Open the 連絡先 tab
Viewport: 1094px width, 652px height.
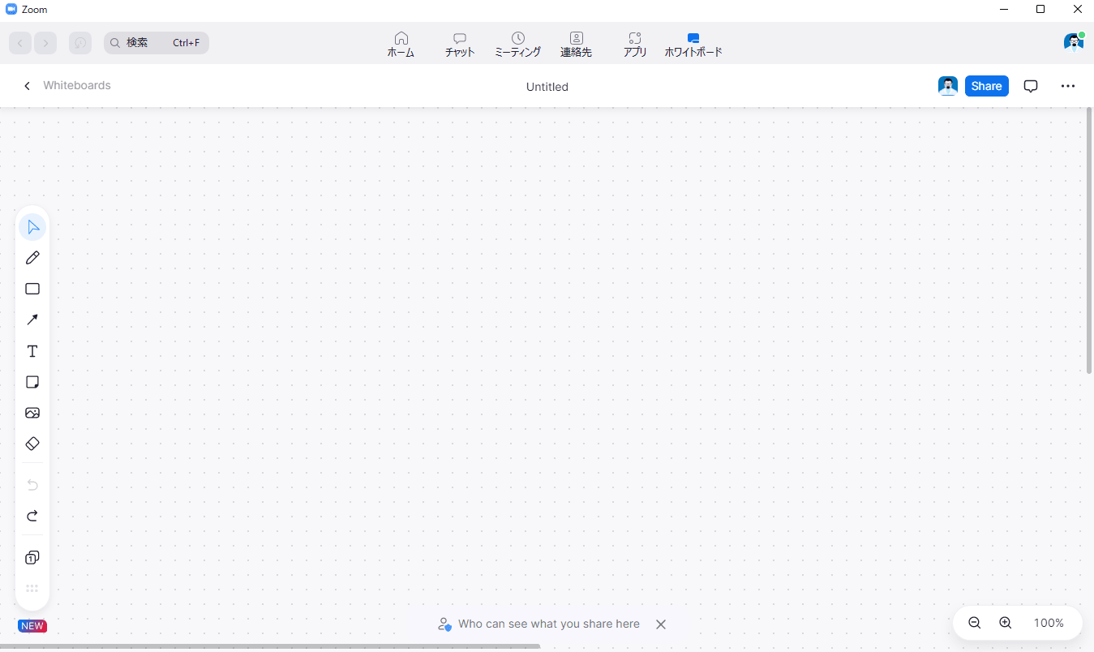pyautogui.click(x=577, y=44)
